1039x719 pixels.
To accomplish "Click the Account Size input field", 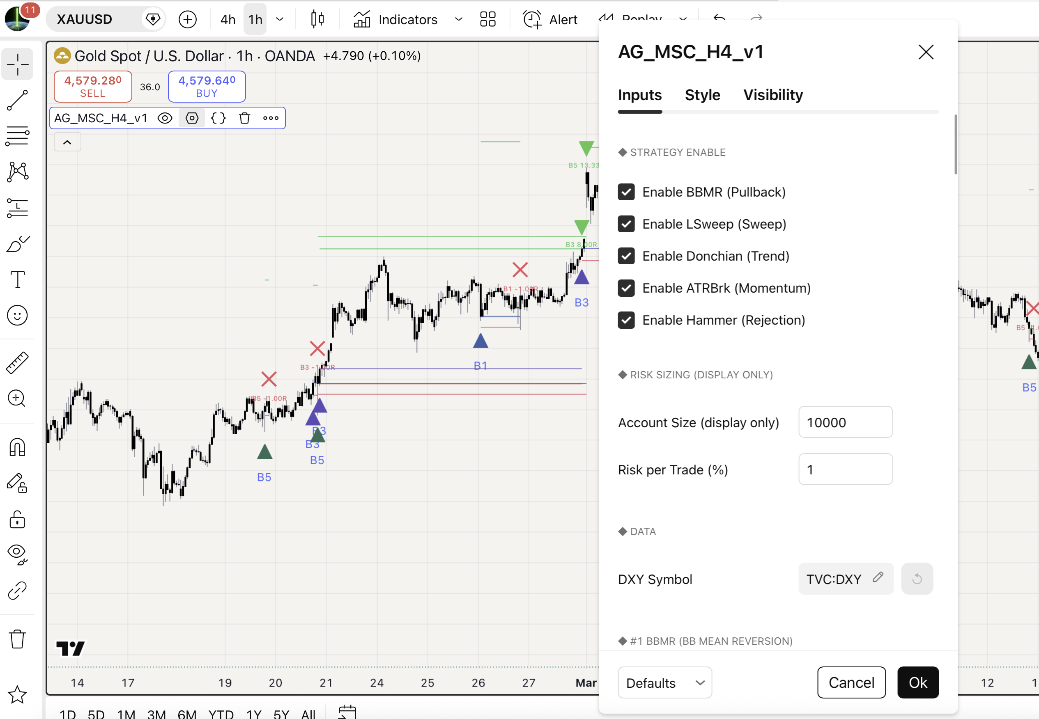I will pyautogui.click(x=845, y=422).
